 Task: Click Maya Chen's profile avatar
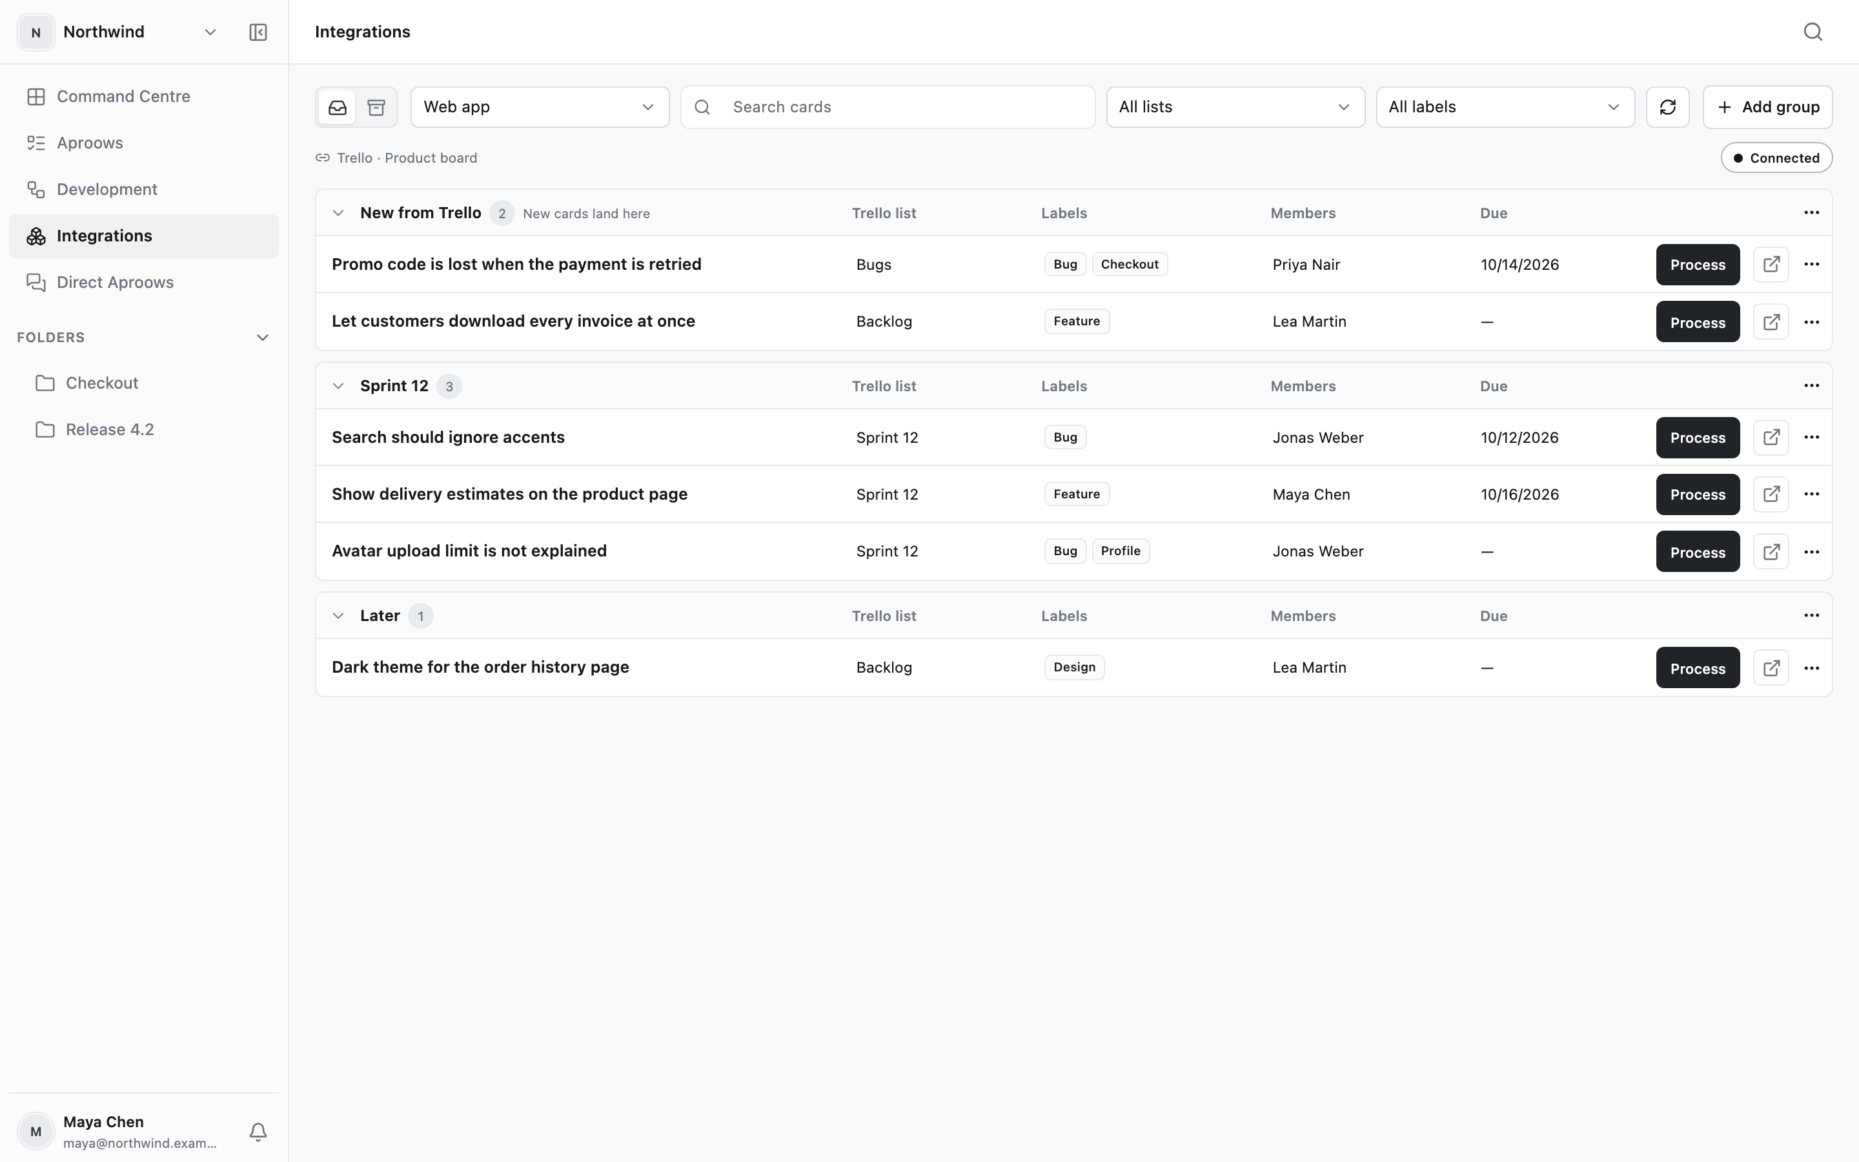coord(36,1131)
